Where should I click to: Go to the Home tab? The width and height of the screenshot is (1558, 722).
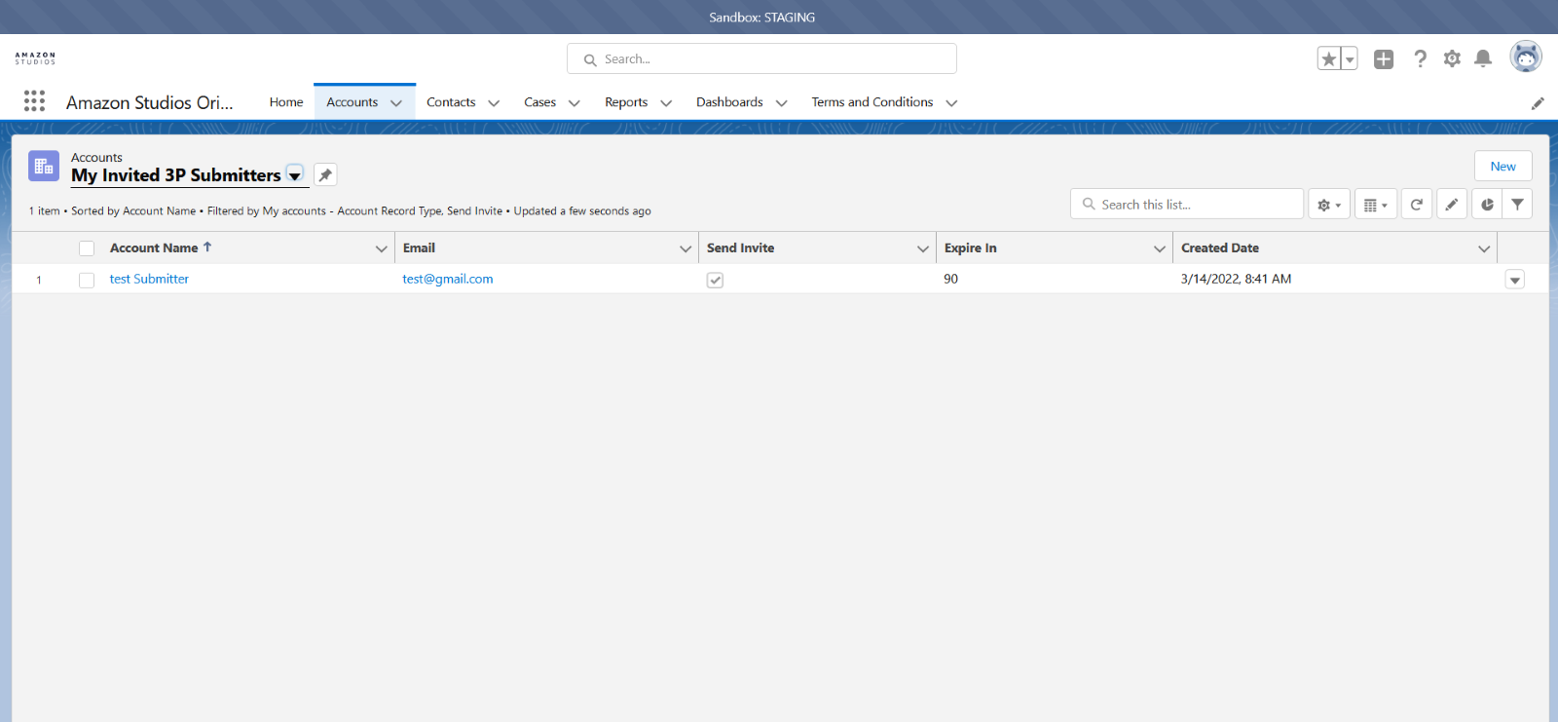[x=286, y=102]
